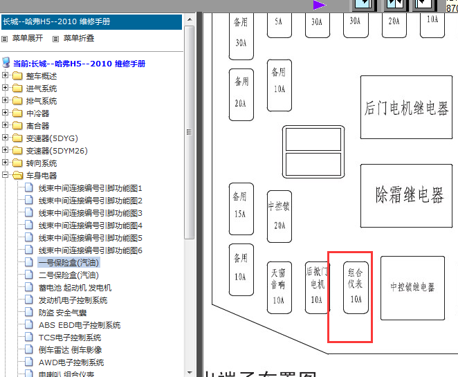This screenshot has width=458, height=377.
Task: Expand the 离合器 tree node
Action: pos(5,125)
